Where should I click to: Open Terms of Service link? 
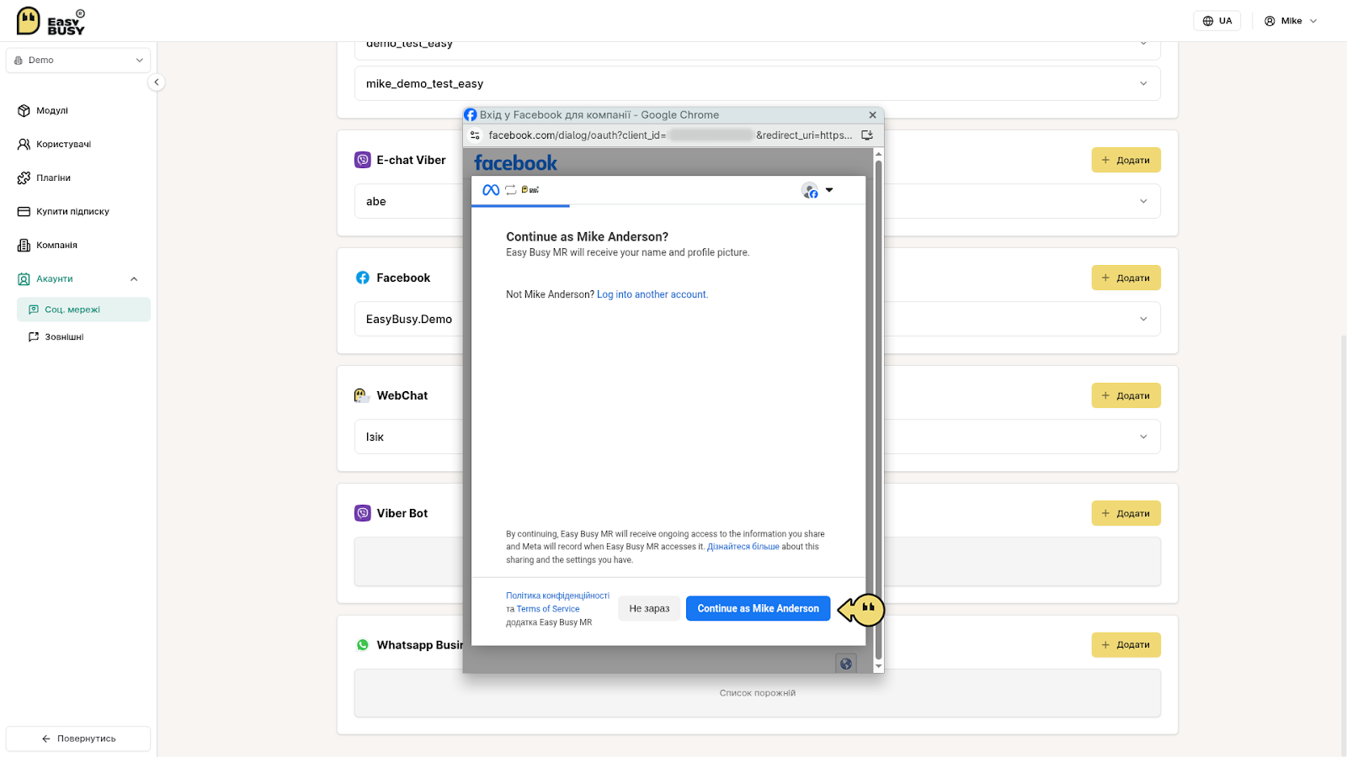[x=548, y=609]
